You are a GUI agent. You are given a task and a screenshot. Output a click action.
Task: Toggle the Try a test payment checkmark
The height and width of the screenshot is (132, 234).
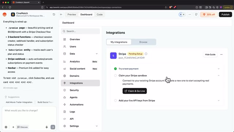coord(116,69)
